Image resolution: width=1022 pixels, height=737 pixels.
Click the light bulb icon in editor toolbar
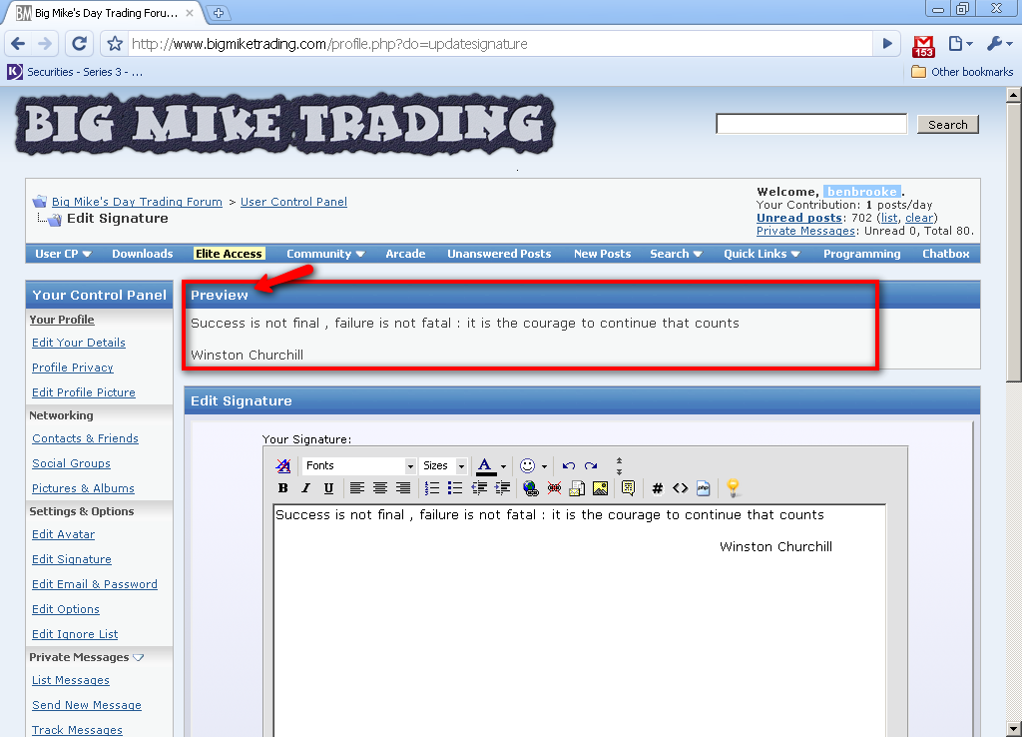733,488
